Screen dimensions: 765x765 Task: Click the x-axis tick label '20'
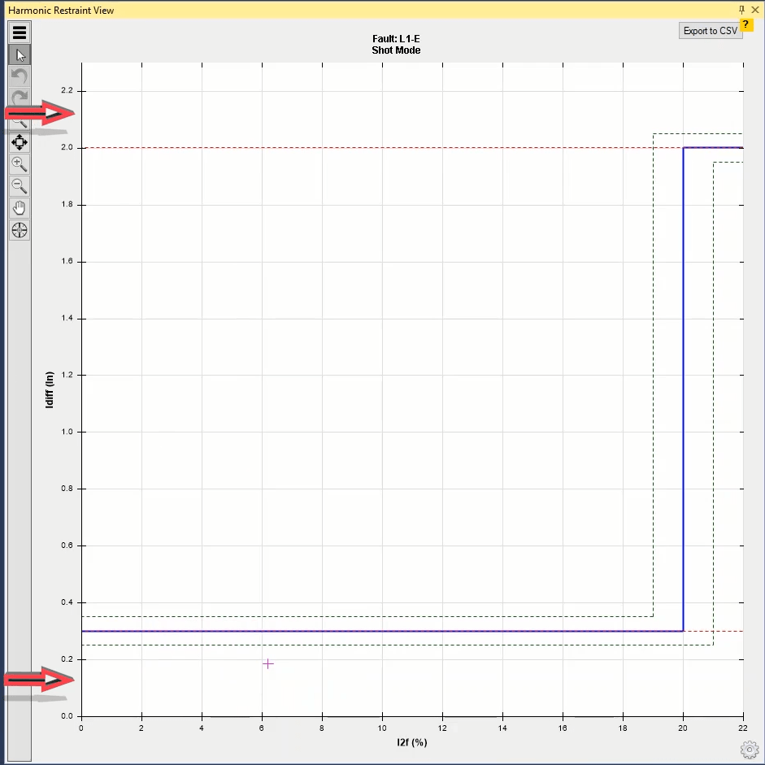[x=683, y=728]
